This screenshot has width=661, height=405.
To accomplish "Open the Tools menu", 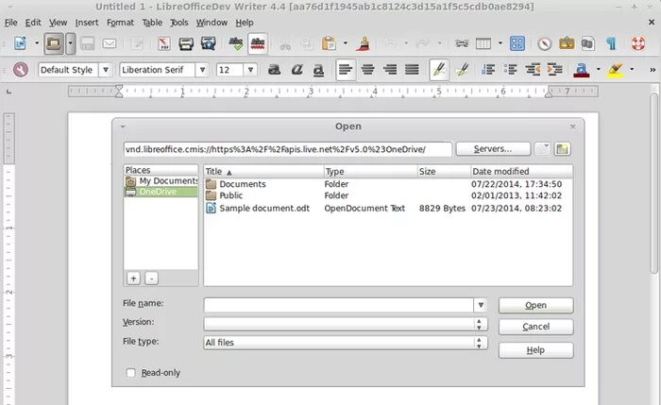I will tap(179, 23).
